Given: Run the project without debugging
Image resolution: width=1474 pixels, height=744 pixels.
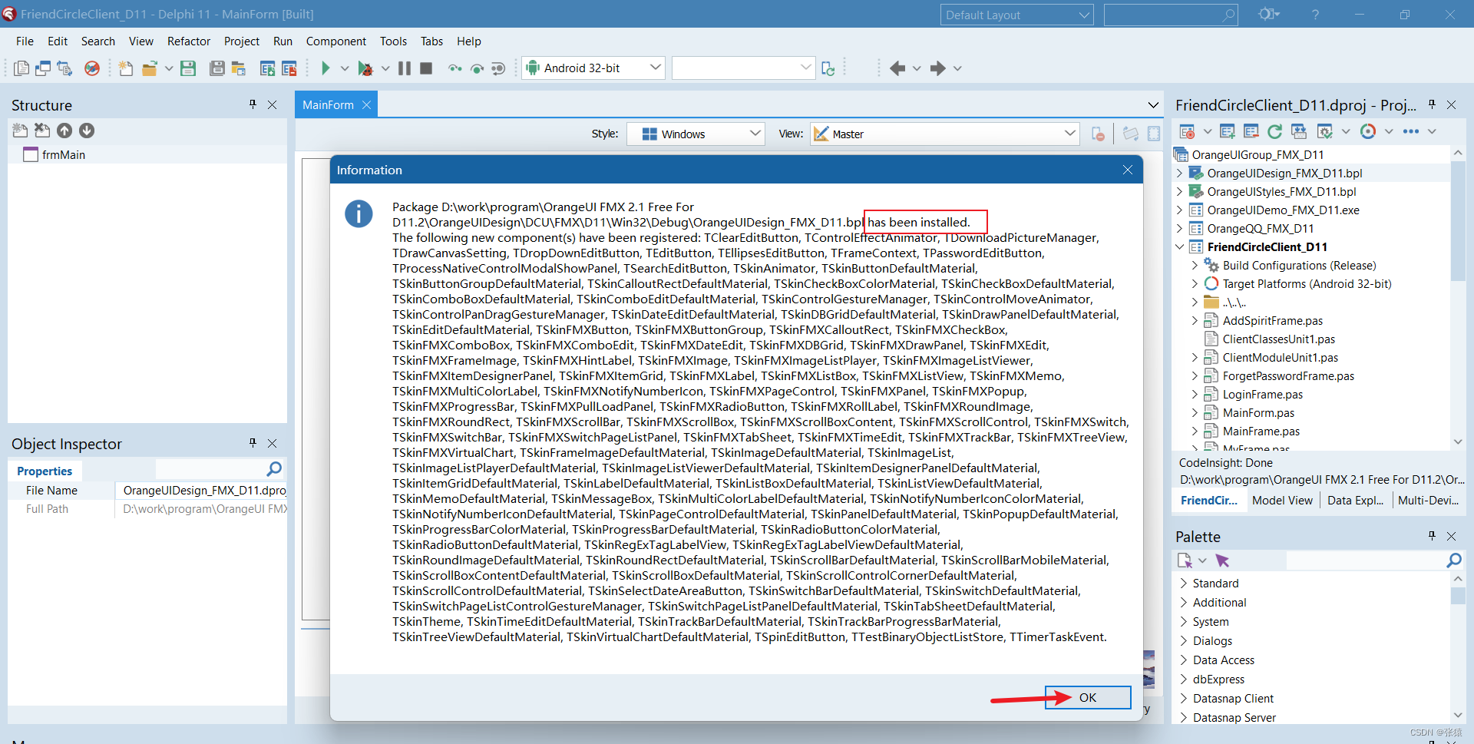Looking at the screenshot, I should coord(326,68).
